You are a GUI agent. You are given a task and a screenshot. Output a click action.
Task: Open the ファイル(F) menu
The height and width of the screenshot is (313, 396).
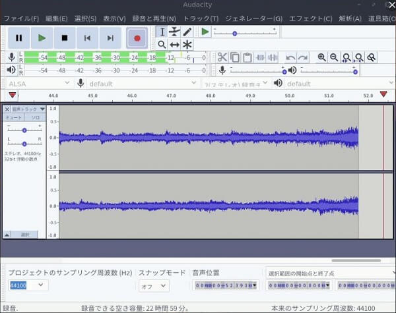(x=21, y=18)
